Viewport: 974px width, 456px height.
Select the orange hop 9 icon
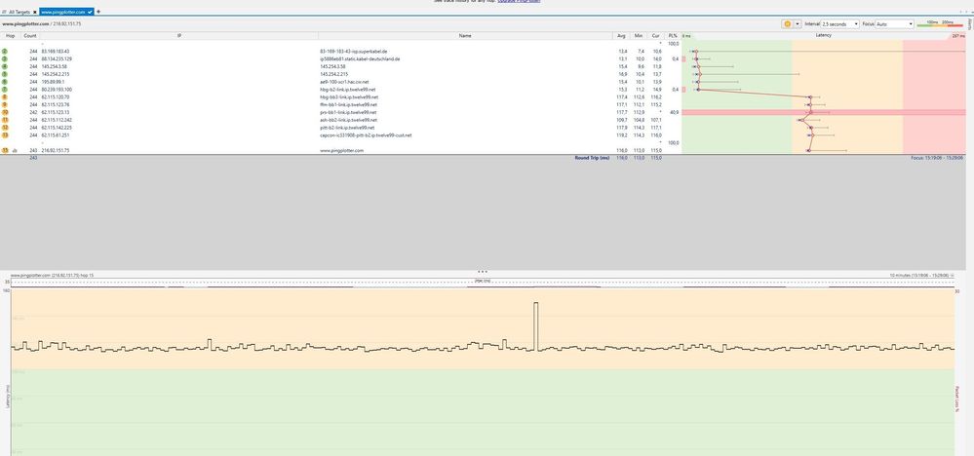(5, 104)
